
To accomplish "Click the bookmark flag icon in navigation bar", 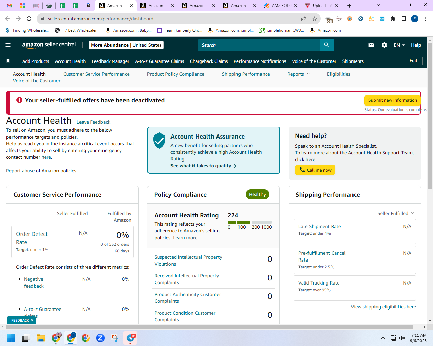I will (8, 61).
